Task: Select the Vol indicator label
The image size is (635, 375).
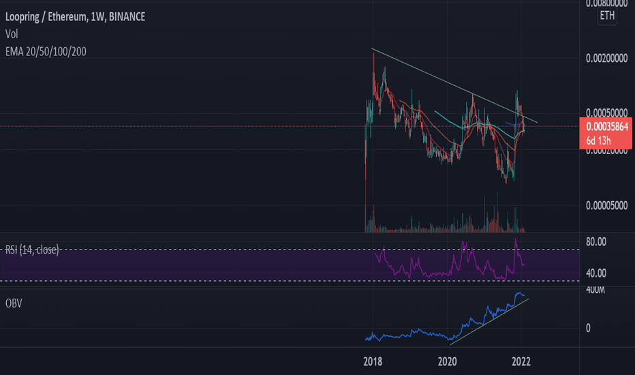Action: pyautogui.click(x=12, y=34)
